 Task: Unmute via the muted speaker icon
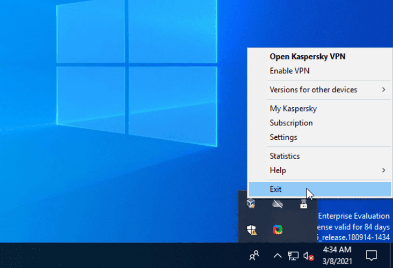pos(309,256)
